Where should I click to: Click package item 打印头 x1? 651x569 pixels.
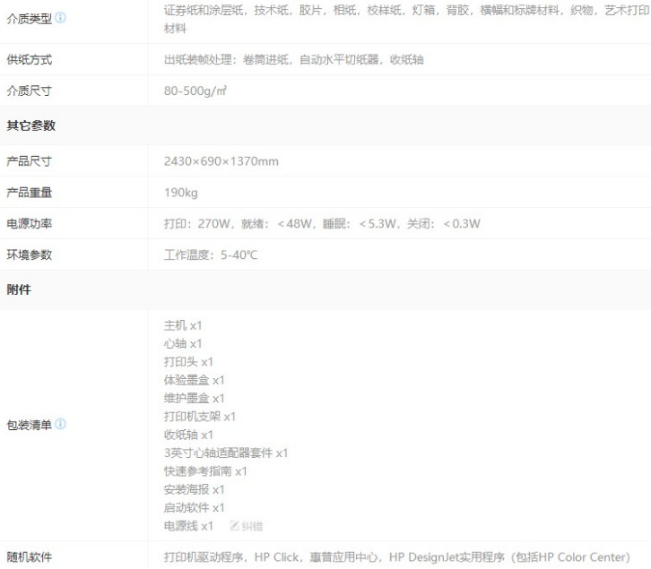pyautogui.click(x=188, y=362)
